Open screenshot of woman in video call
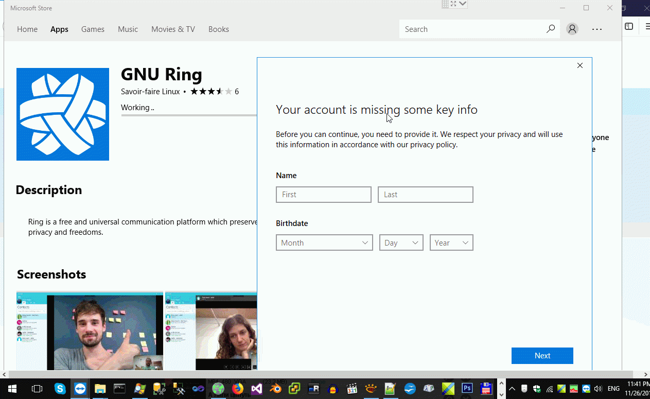The image size is (650, 399). 211,331
